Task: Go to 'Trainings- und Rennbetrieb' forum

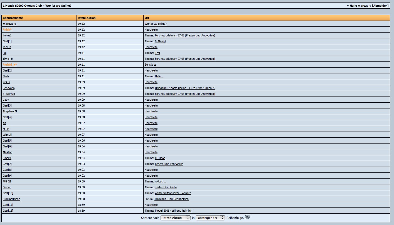Action: (x=171, y=199)
